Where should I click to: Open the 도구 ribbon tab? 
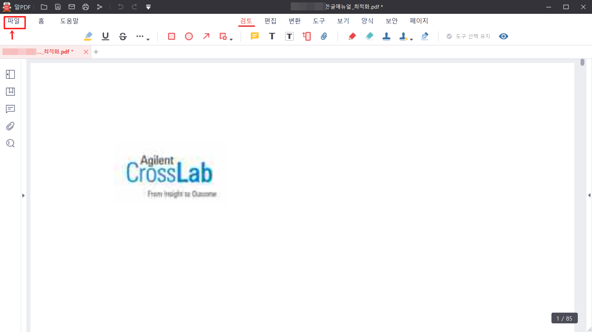click(319, 21)
